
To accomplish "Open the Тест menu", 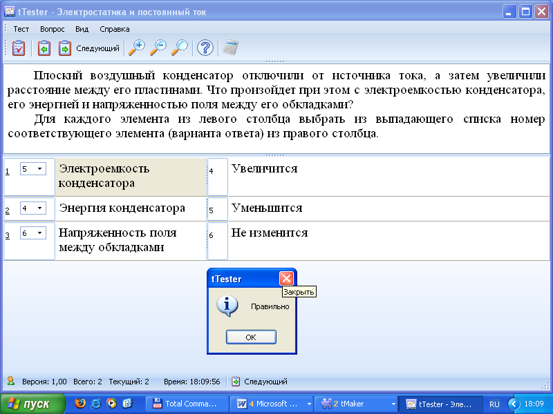I will click(x=21, y=29).
